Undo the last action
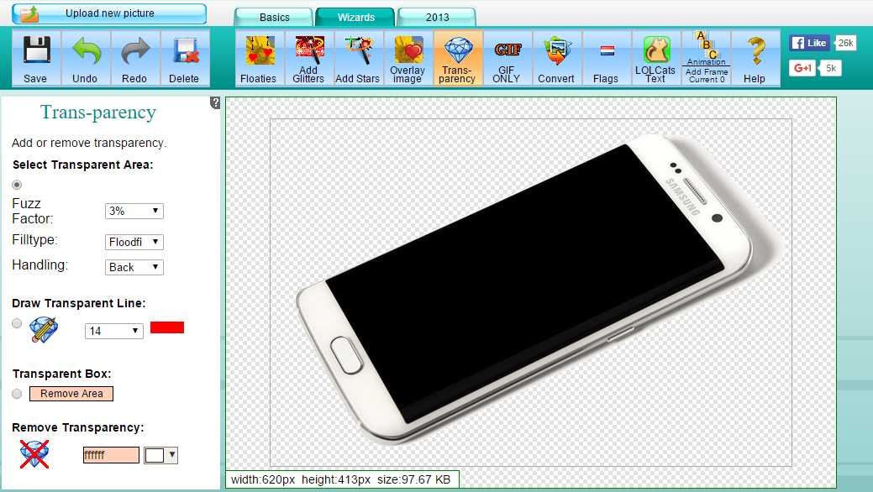 (x=85, y=58)
